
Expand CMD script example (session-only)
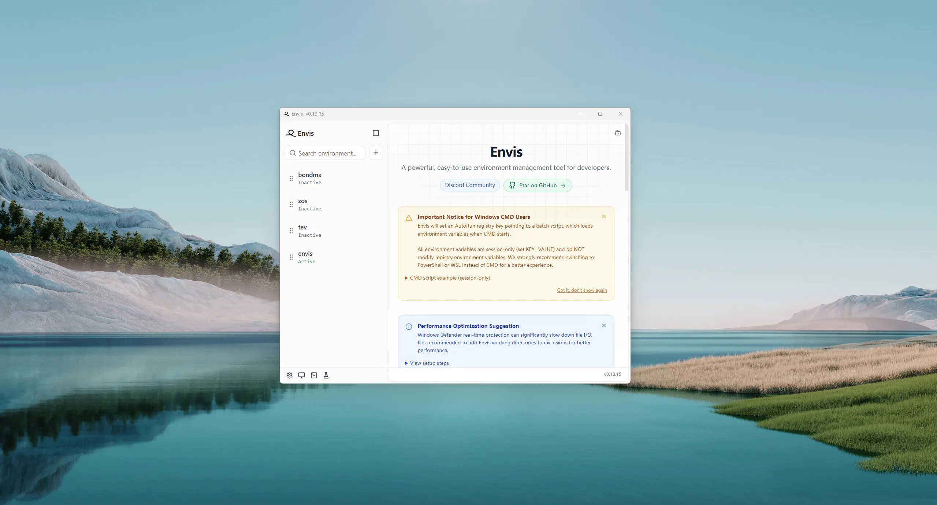(447, 278)
